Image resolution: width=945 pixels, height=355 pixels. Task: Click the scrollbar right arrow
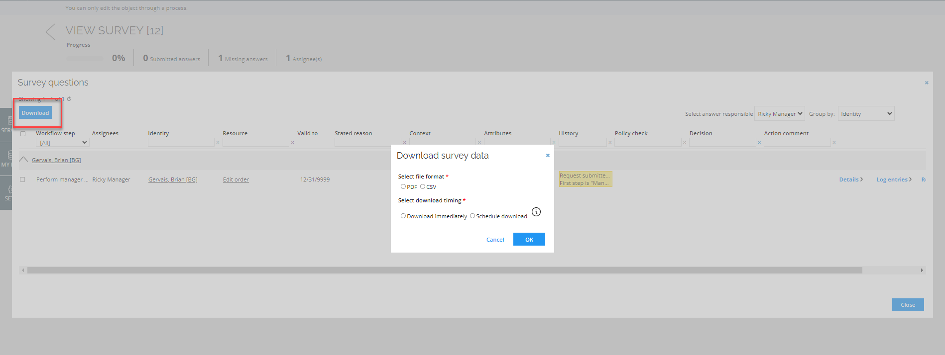coord(922,270)
